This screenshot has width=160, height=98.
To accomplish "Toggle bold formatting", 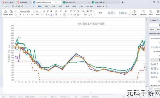I will [x=20, y=15].
